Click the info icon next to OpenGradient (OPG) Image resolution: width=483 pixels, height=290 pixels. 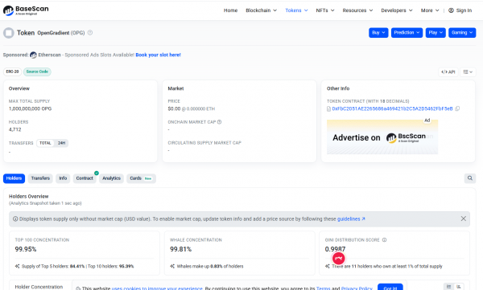pos(90,33)
